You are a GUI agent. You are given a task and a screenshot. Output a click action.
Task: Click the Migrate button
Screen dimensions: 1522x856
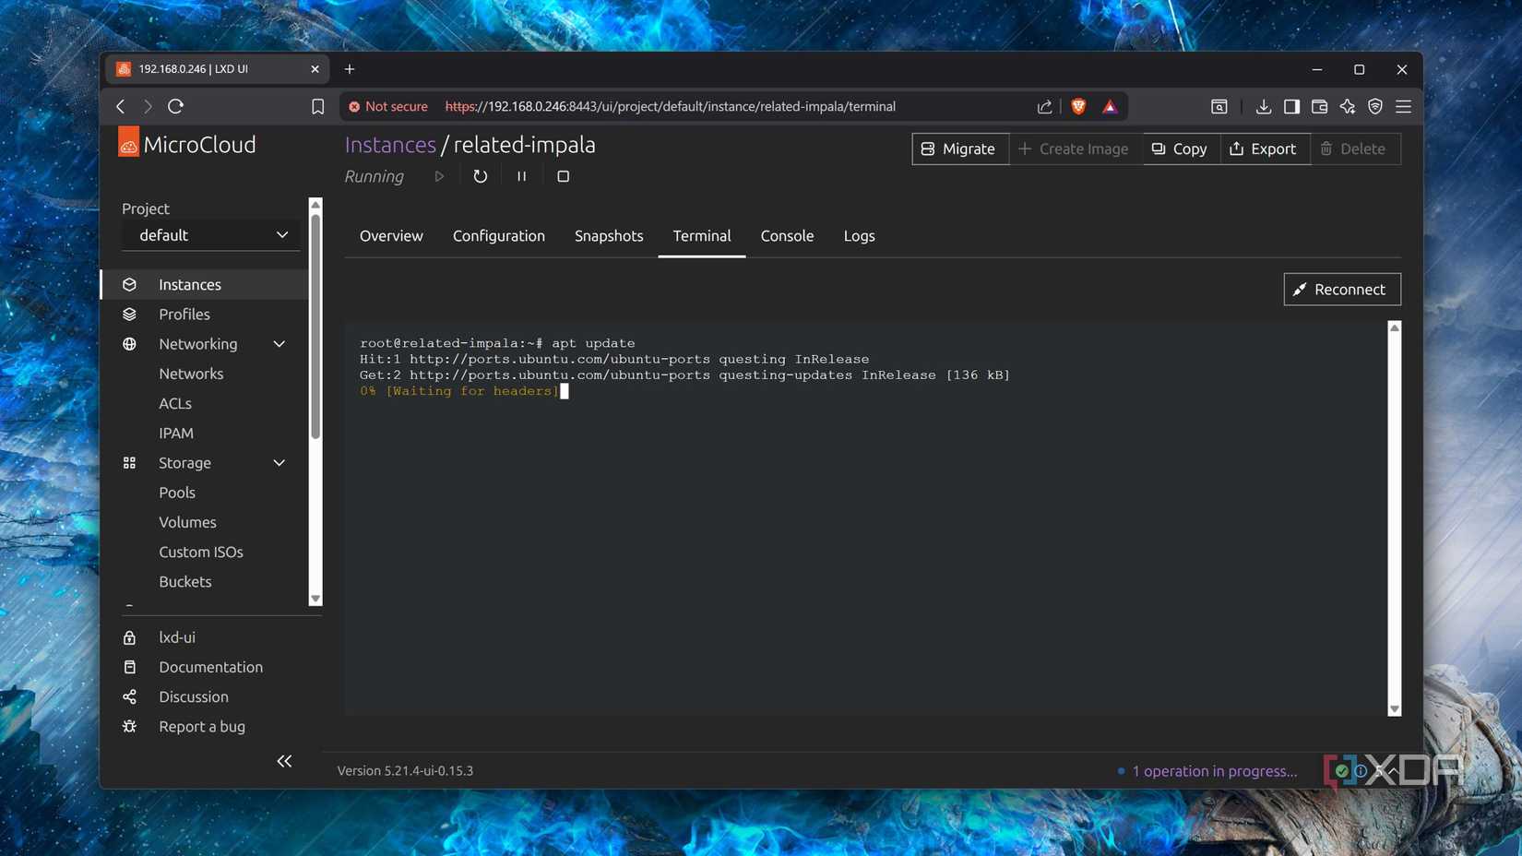(x=959, y=149)
